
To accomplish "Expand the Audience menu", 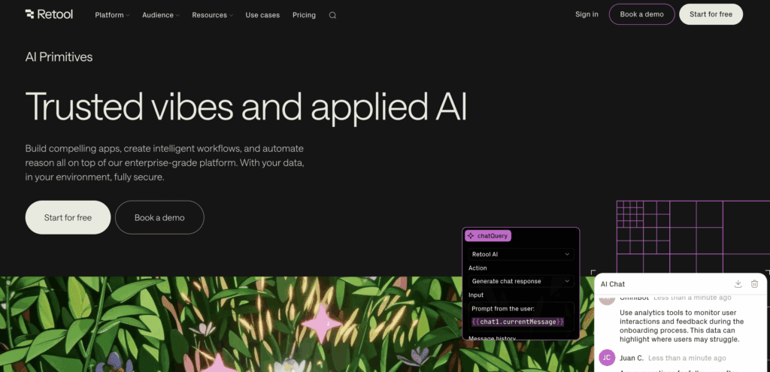I will pyautogui.click(x=161, y=15).
